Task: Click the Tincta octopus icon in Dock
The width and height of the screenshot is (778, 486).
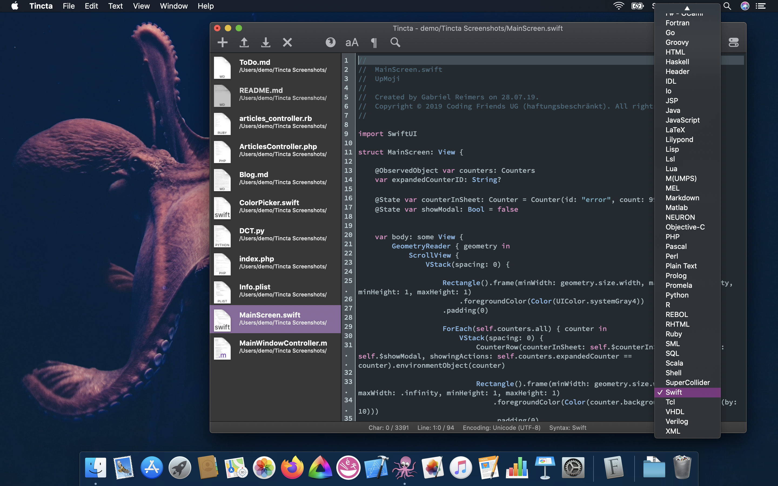Action: coord(405,468)
